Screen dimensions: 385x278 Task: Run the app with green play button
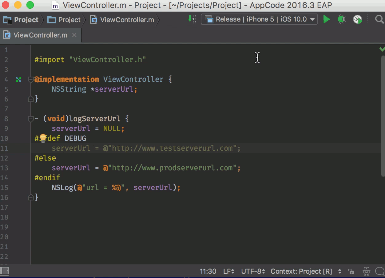point(326,19)
